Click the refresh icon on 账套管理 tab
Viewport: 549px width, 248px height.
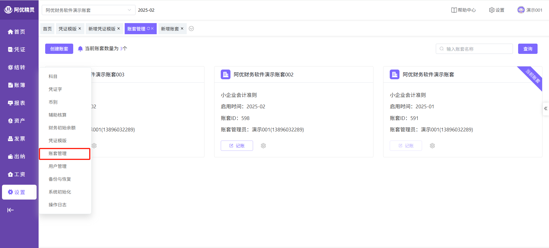[x=148, y=29]
